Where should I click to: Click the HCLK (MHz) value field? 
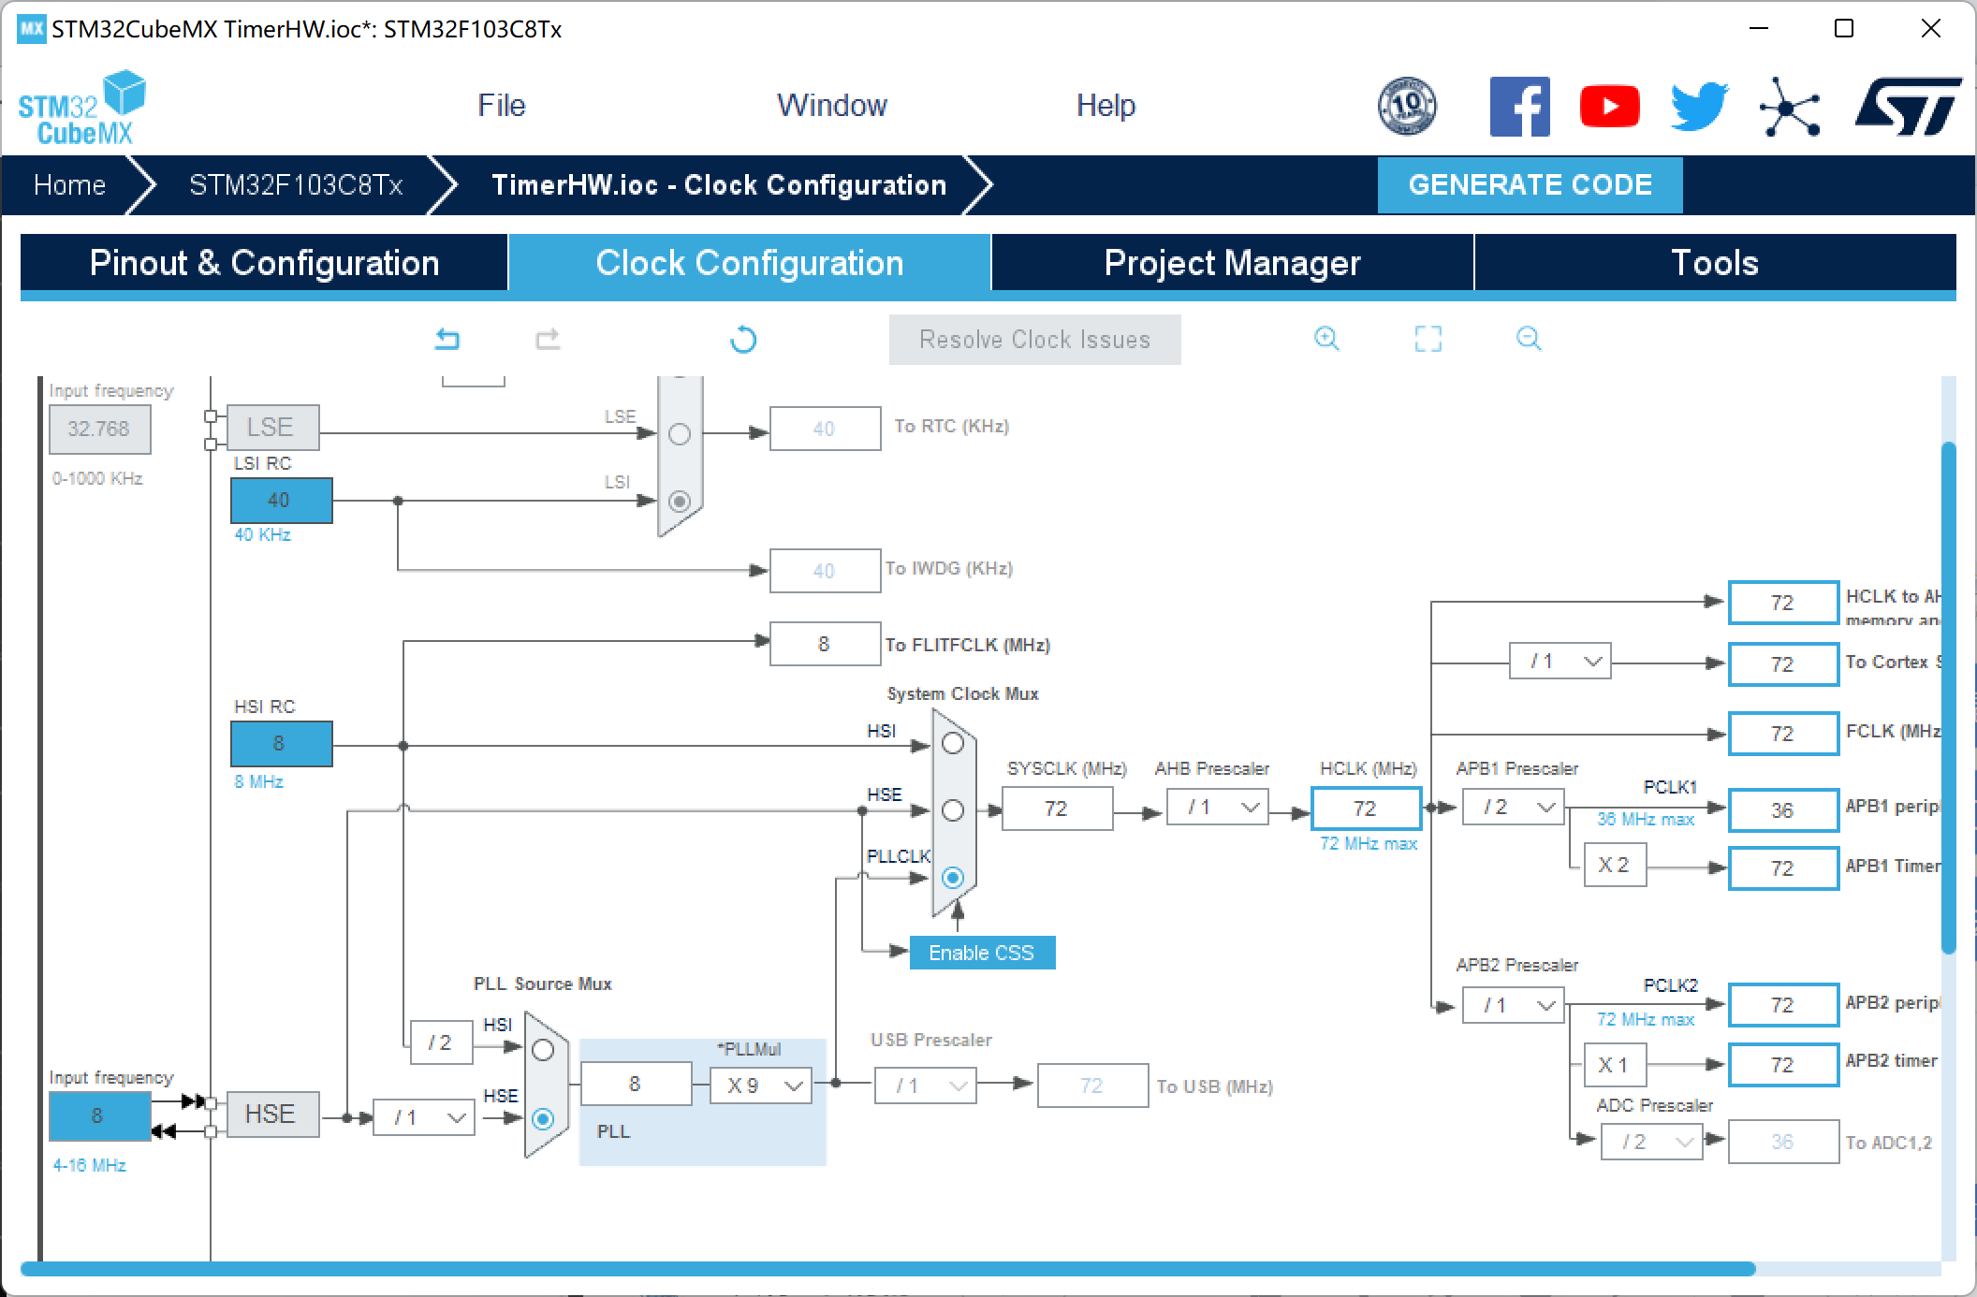point(1365,809)
